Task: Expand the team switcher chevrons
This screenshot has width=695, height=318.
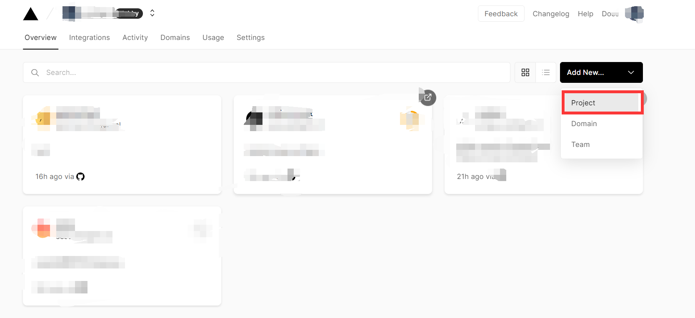Action: [152, 13]
